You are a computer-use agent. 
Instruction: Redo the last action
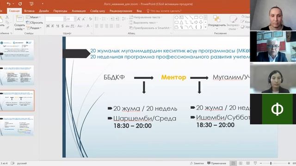pos(20,4)
